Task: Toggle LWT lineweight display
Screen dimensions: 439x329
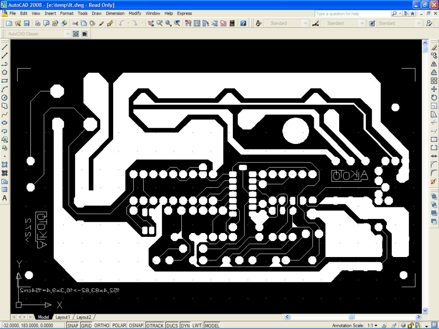Action: [197, 326]
